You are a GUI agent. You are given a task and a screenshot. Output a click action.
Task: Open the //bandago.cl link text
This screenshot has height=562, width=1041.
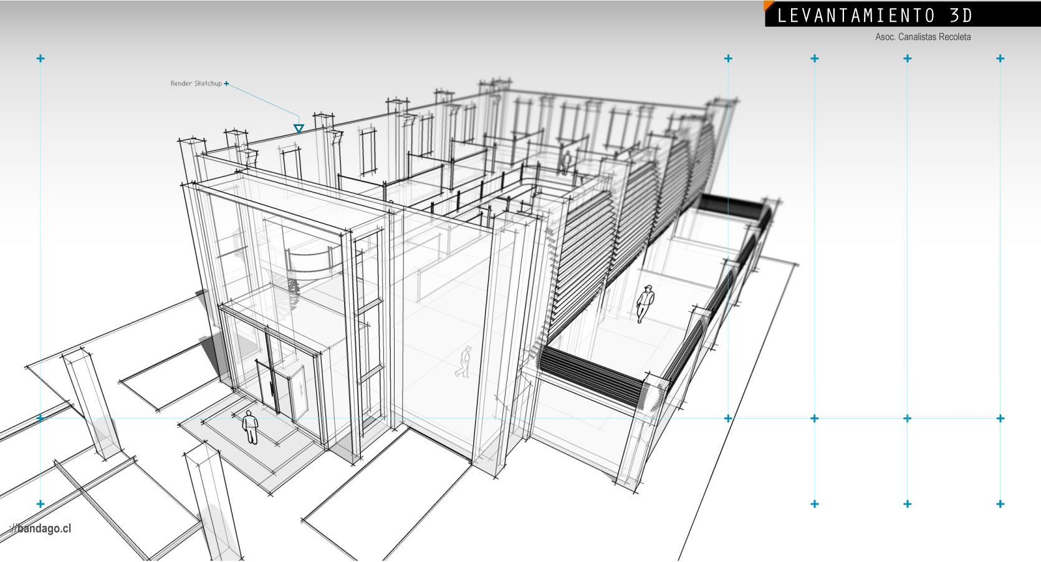41,528
